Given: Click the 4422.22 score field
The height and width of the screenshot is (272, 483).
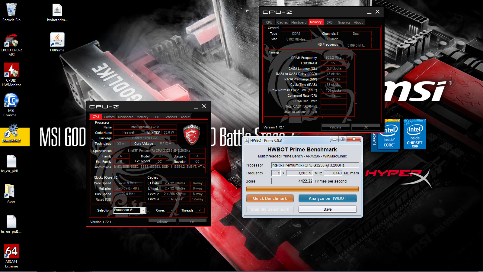Looking at the screenshot, I should [292, 181].
